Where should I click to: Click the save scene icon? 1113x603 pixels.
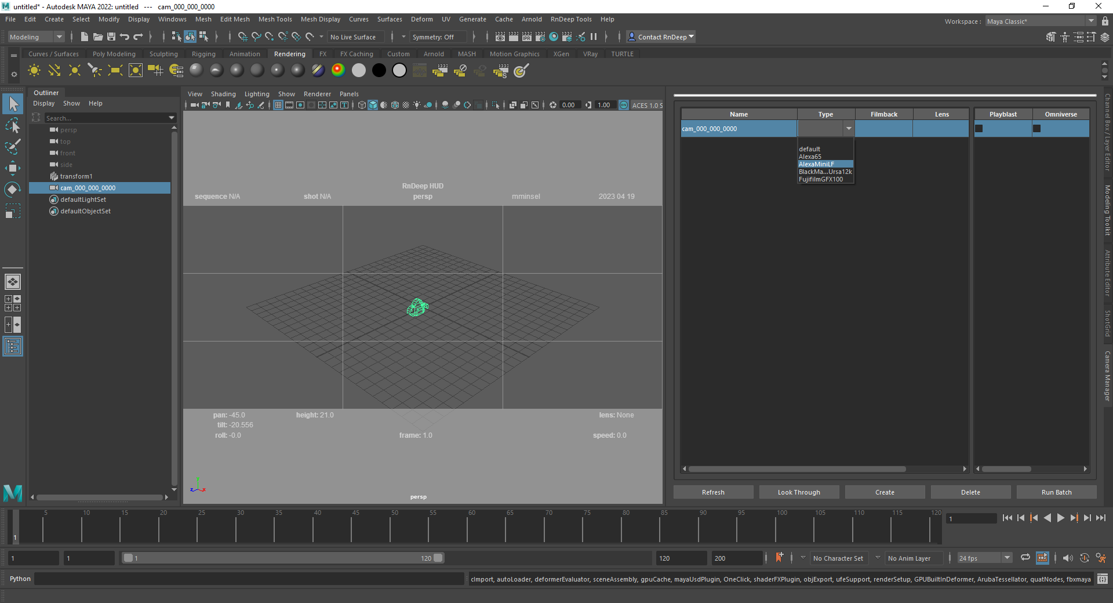click(111, 37)
